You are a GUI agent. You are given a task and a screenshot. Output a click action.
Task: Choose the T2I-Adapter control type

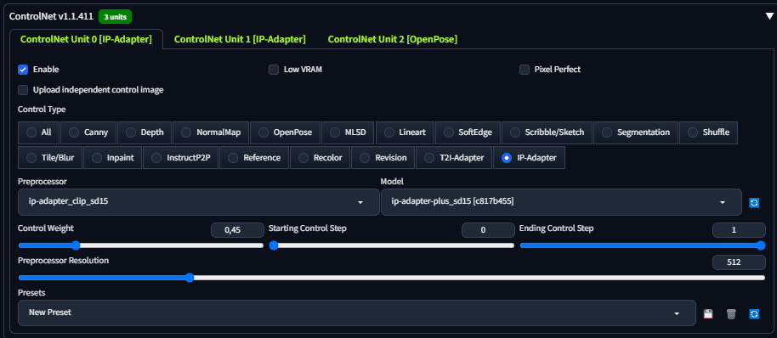[453, 158]
